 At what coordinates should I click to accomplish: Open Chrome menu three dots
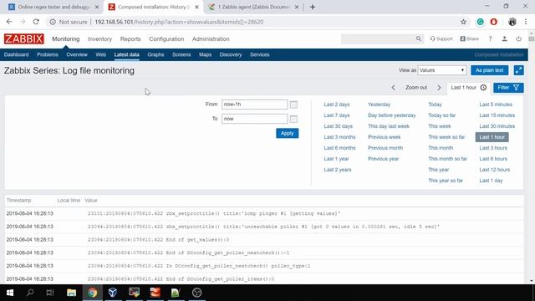[x=526, y=22]
